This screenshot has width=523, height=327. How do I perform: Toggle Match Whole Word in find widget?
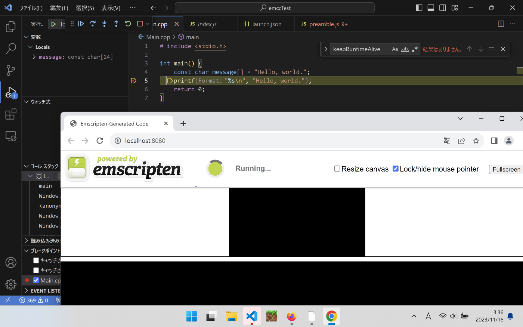[405, 49]
